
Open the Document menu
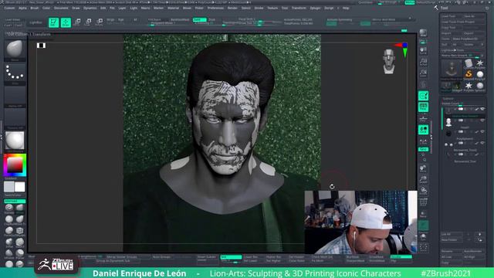(61, 8)
